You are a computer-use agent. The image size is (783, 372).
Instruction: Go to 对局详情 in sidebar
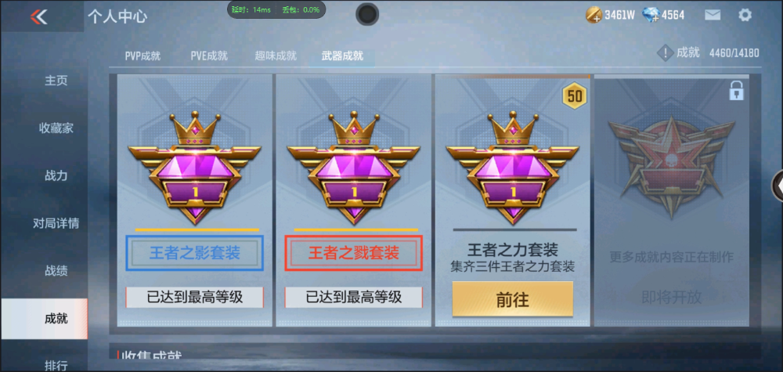point(56,223)
